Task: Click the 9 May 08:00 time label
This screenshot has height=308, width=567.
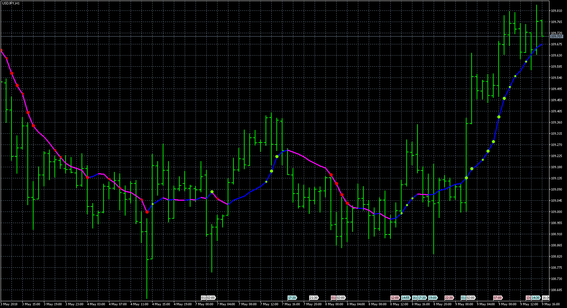Action: (508, 304)
